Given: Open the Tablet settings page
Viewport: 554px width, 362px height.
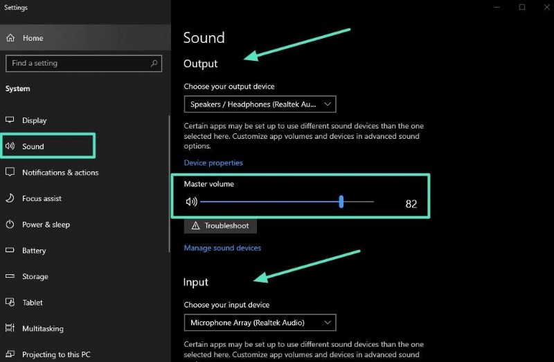Looking at the screenshot, I should (32, 303).
